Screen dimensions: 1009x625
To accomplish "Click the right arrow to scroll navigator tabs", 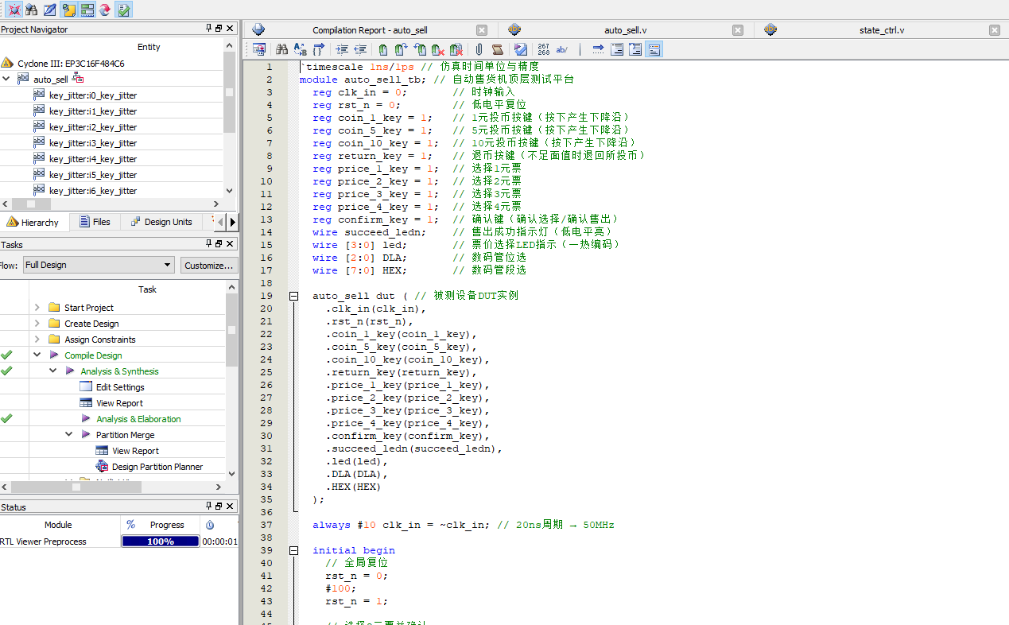I will coord(233,222).
